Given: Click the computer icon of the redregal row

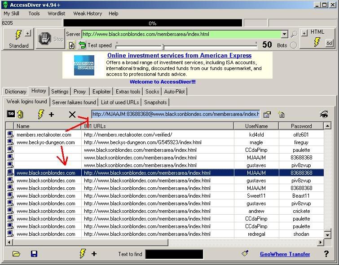Looking at the screenshot, I should point(10,234).
